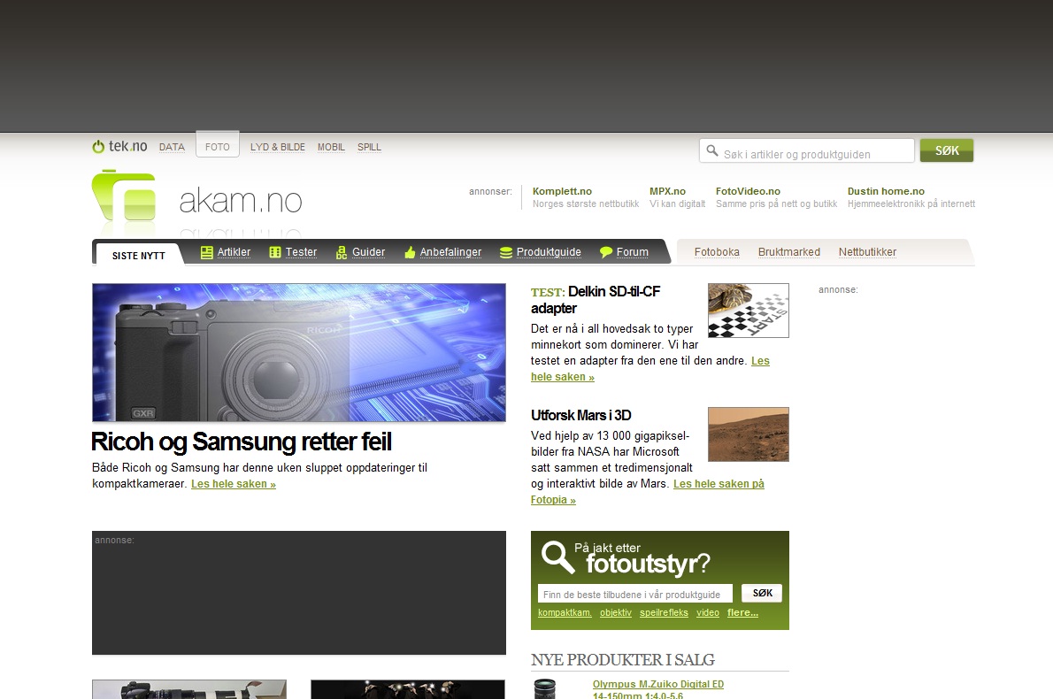Open the MPX.no advertiser link
Screen dimensions: 1053x699
[x=667, y=191]
